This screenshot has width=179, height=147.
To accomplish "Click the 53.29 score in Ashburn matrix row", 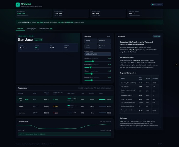I will 109,113.
